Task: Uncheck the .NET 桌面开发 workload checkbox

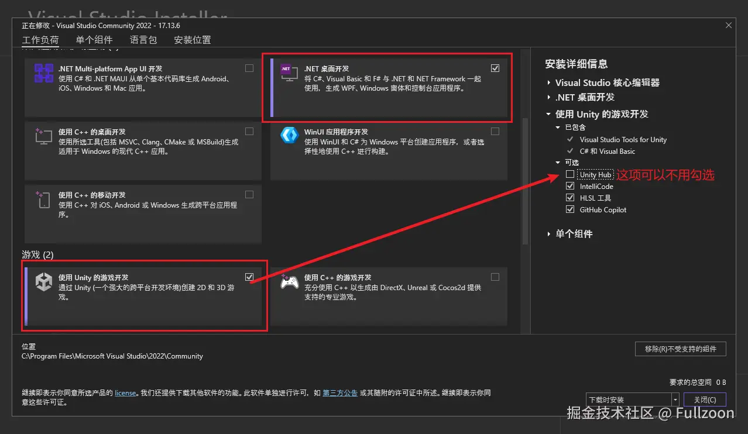Action: click(x=495, y=68)
